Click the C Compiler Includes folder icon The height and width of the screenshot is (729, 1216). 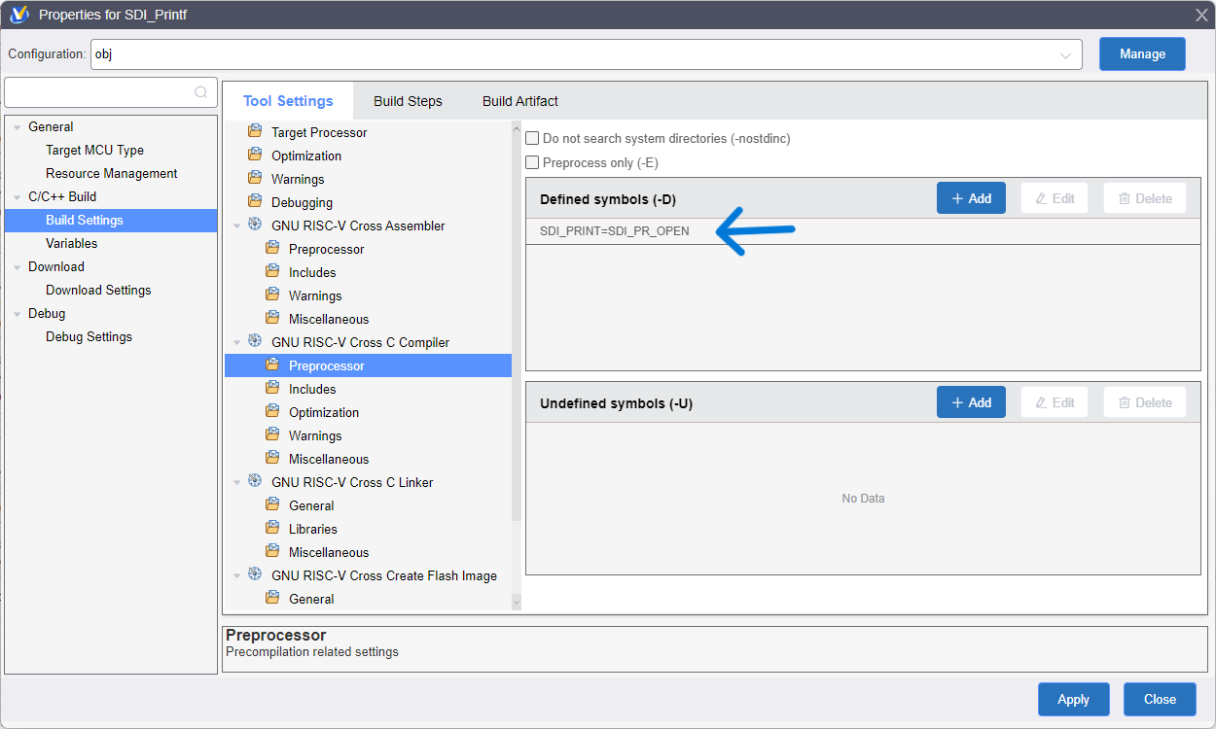[272, 388]
